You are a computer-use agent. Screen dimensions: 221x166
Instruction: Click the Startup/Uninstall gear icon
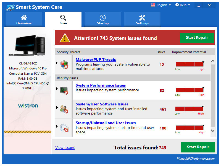tap(64, 128)
